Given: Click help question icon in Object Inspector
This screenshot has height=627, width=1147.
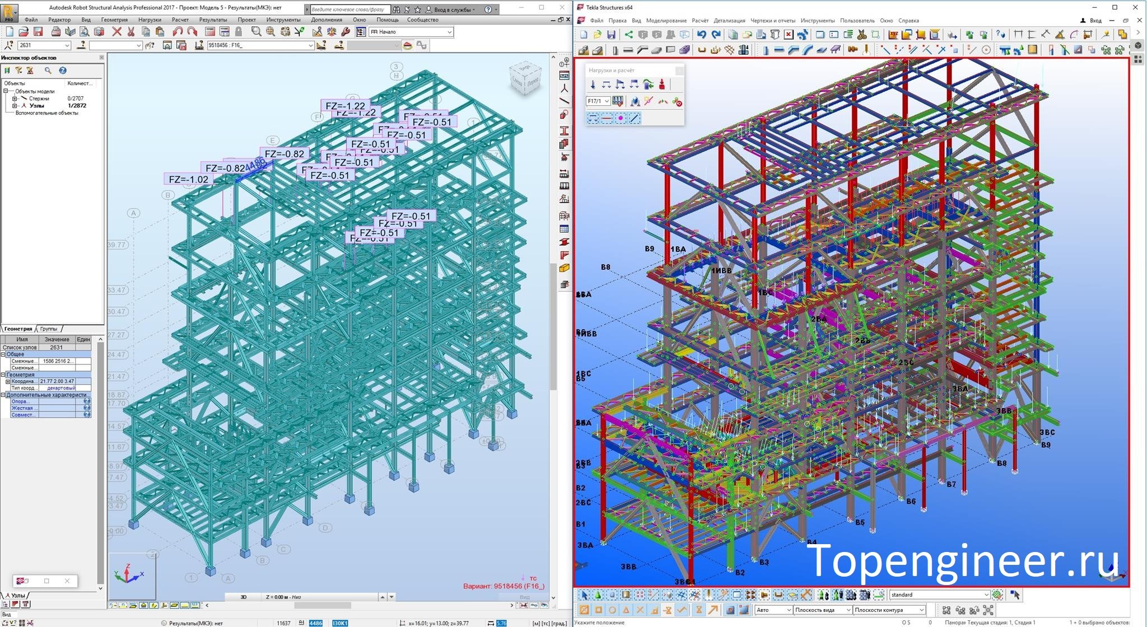Looking at the screenshot, I should [63, 71].
